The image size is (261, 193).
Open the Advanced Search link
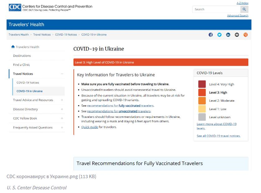point(237,15)
